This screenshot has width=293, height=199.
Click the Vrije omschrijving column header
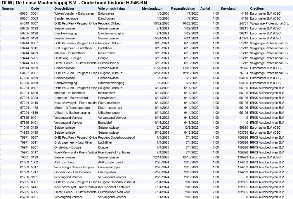click(x=112, y=8)
